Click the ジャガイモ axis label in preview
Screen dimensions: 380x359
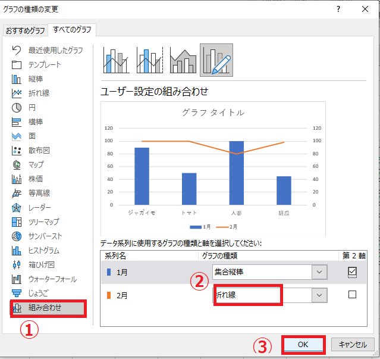142,213
